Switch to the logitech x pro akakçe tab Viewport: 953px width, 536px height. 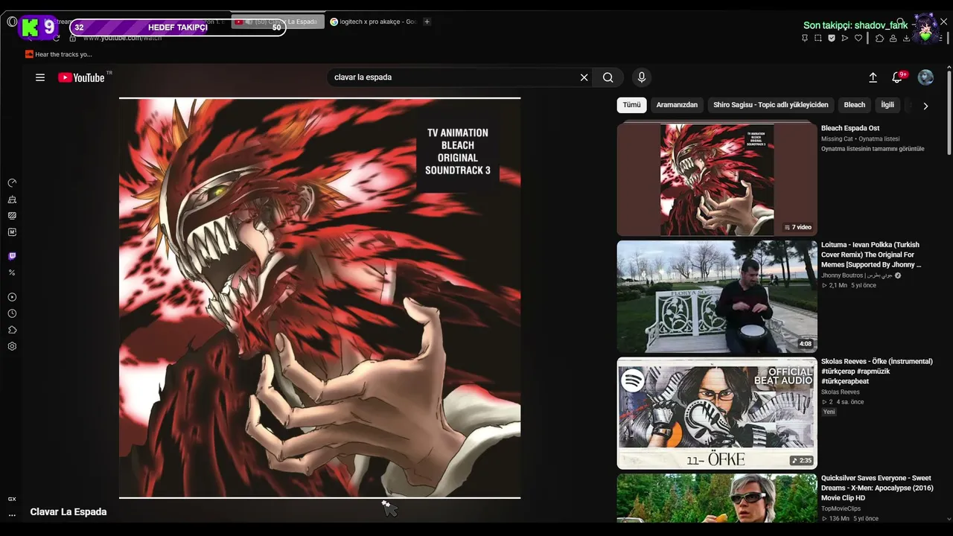[373, 22]
